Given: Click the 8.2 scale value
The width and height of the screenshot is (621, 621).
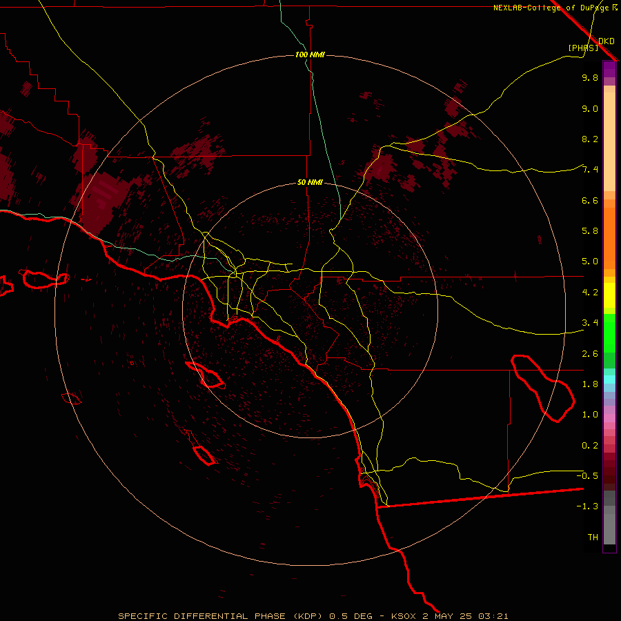Looking at the screenshot, I should pos(590,139).
